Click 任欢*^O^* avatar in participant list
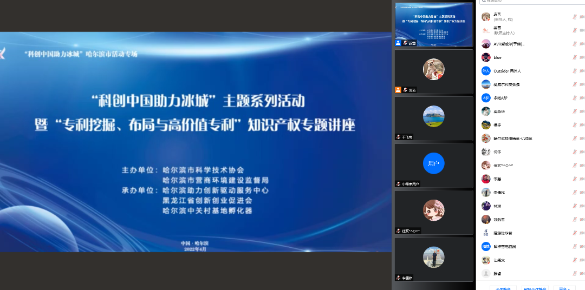This screenshot has height=290, width=585. click(486, 166)
